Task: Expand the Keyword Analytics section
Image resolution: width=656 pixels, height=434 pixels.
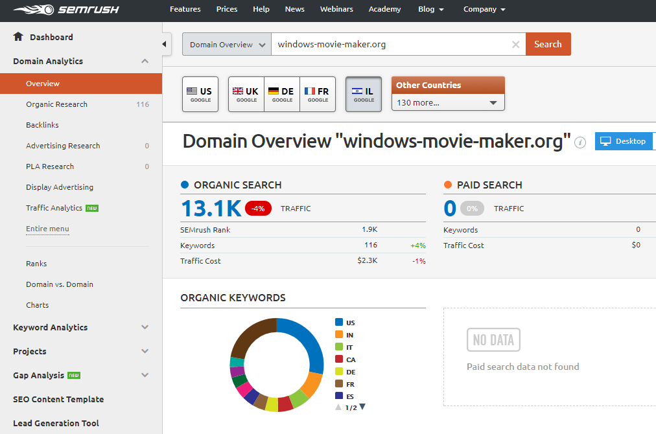Action: pyautogui.click(x=145, y=327)
